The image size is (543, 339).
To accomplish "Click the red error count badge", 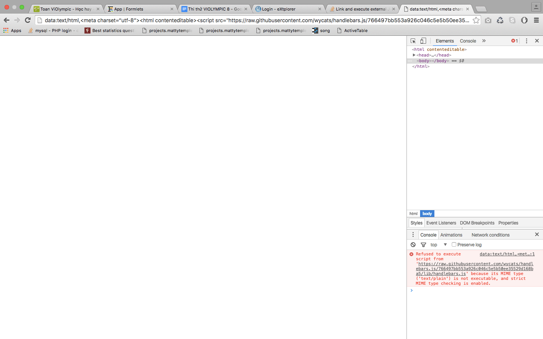I will point(514,41).
